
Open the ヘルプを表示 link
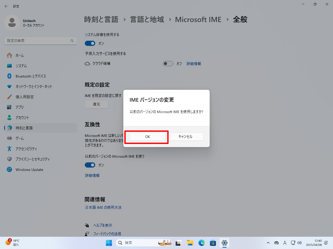click(x=103, y=225)
